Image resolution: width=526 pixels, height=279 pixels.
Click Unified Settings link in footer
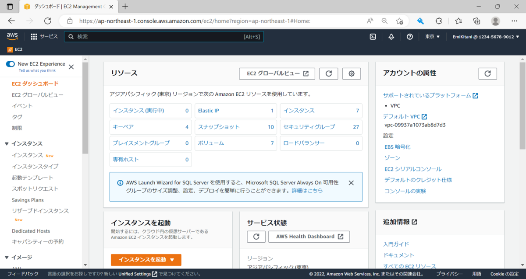[x=138, y=274]
